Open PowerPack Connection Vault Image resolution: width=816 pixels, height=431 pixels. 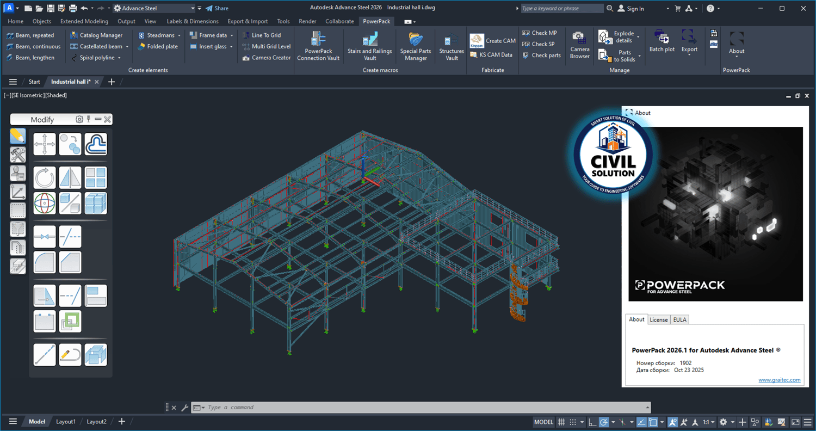318,46
